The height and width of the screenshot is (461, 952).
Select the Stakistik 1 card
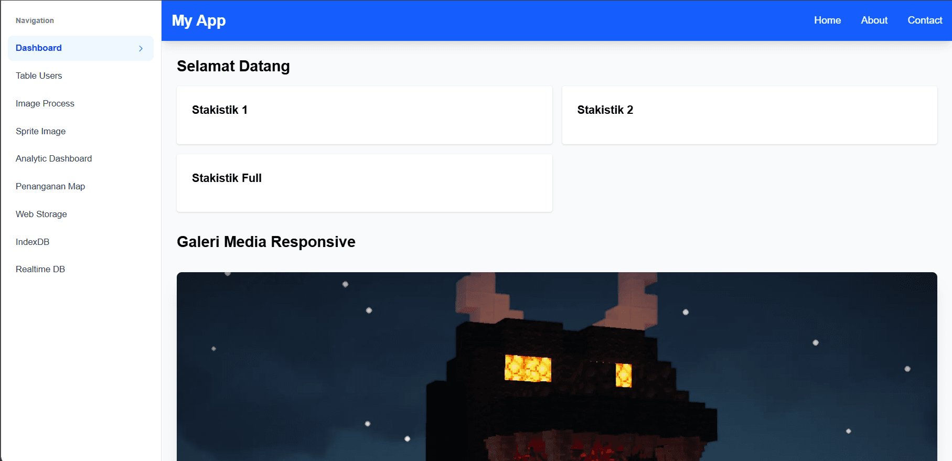coord(365,115)
